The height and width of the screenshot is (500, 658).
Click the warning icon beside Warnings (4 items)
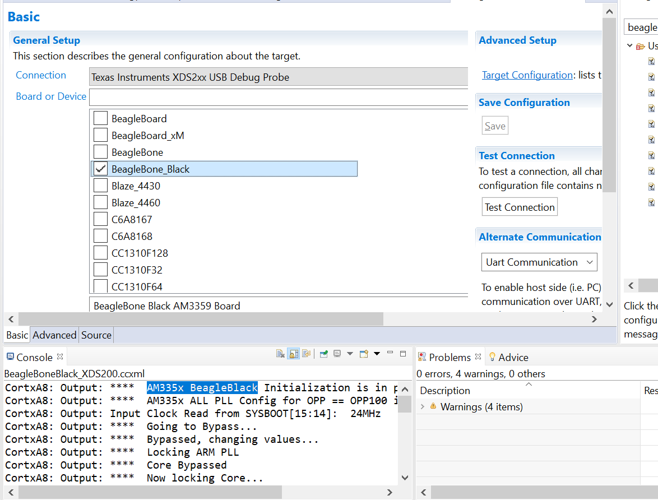point(433,406)
